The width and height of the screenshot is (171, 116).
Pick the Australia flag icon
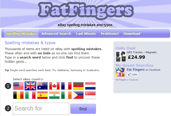pyautogui.click(x=42, y=86)
